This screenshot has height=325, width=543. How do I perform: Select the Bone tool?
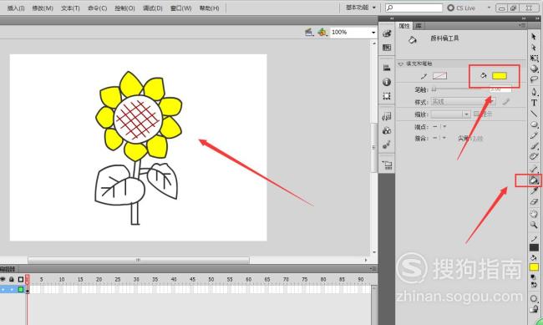pyautogui.click(x=534, y=169)
